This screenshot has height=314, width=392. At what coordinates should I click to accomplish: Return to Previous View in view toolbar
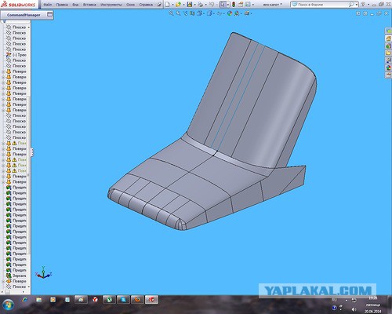click(186, 13)
